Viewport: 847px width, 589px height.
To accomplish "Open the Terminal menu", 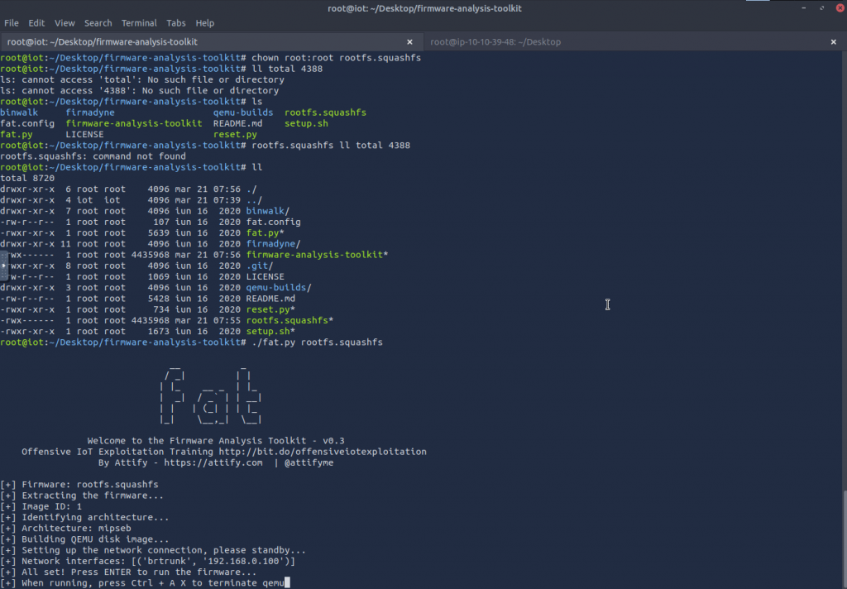I will [139, 22].
